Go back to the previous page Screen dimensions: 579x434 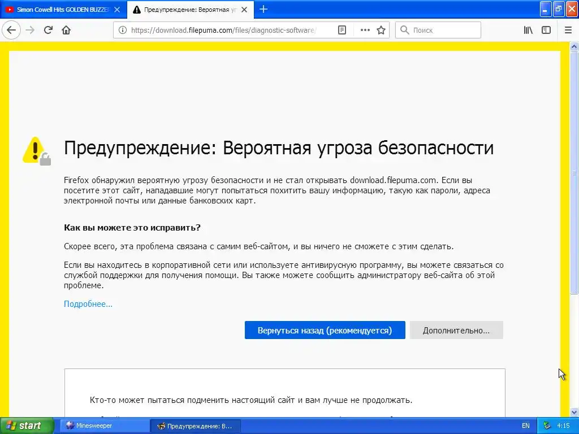(11, 30)
